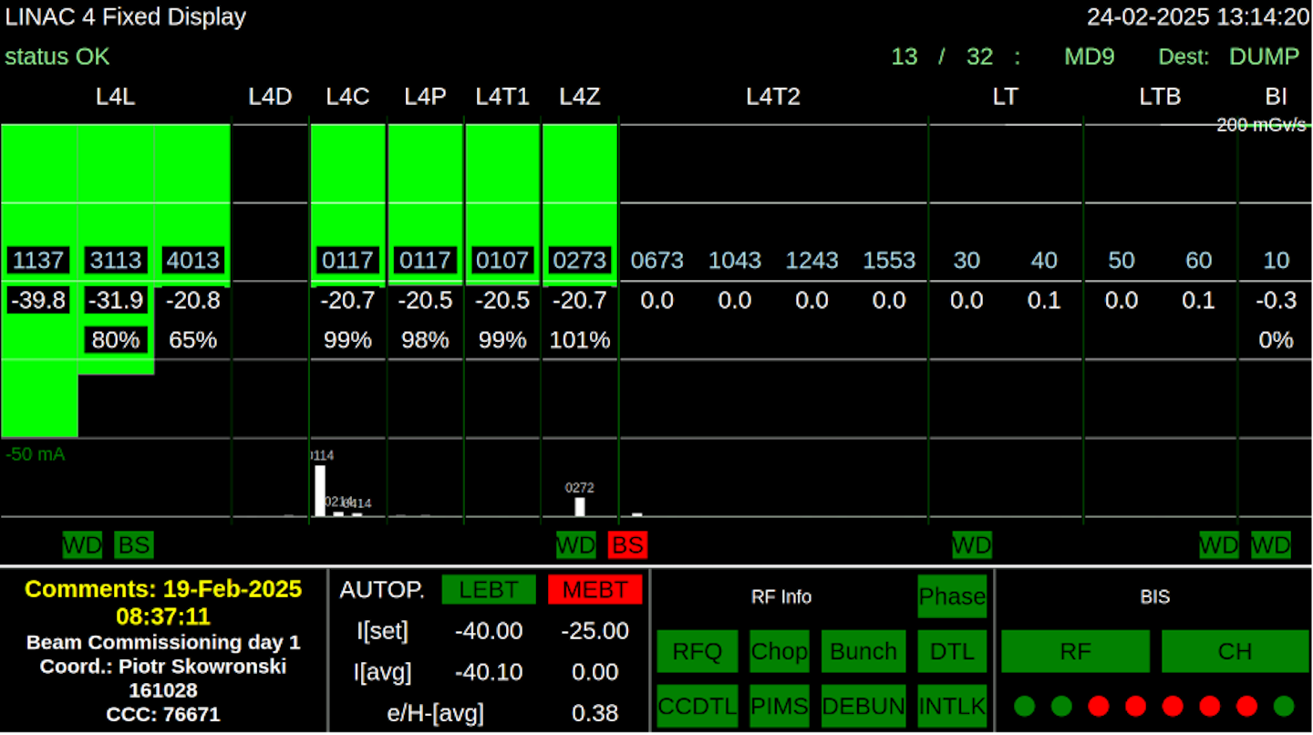The image size is (1313, 735).
Task: Select the Chop status box
Action: [780, 651]
